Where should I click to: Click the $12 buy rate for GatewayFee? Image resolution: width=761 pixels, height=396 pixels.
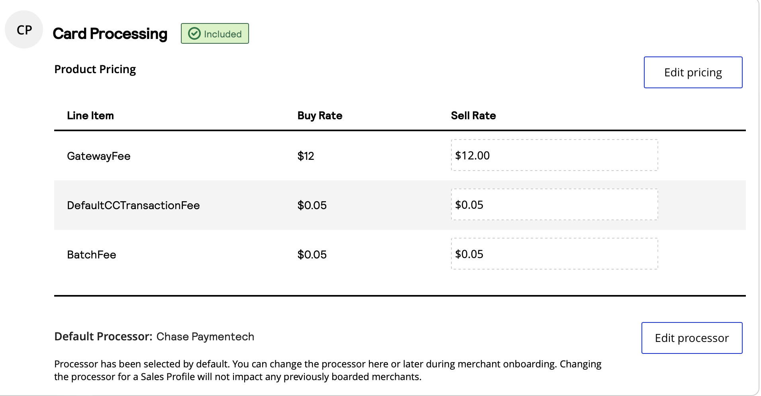[x=306, y=156]
